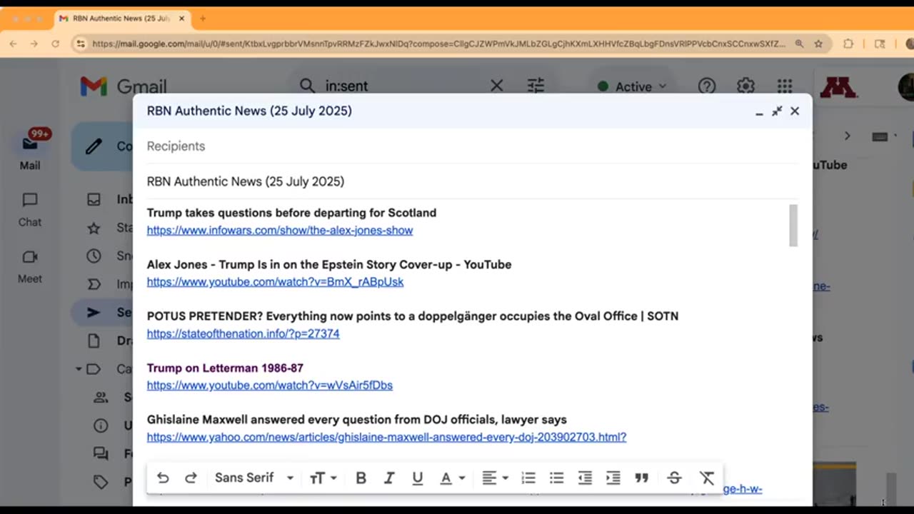Select the 'RBN Authentic News' browser tab
The image size is (914, 514).
tap(120, 19)
